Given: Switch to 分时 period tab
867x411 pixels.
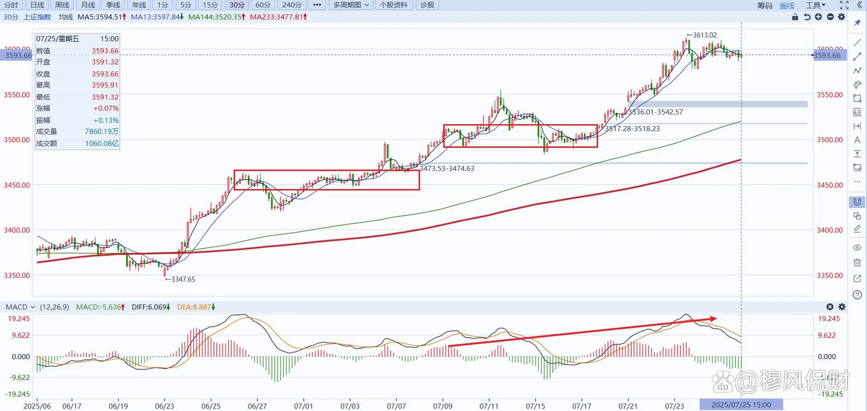Looking at the screenshot, I should [11, 5].
